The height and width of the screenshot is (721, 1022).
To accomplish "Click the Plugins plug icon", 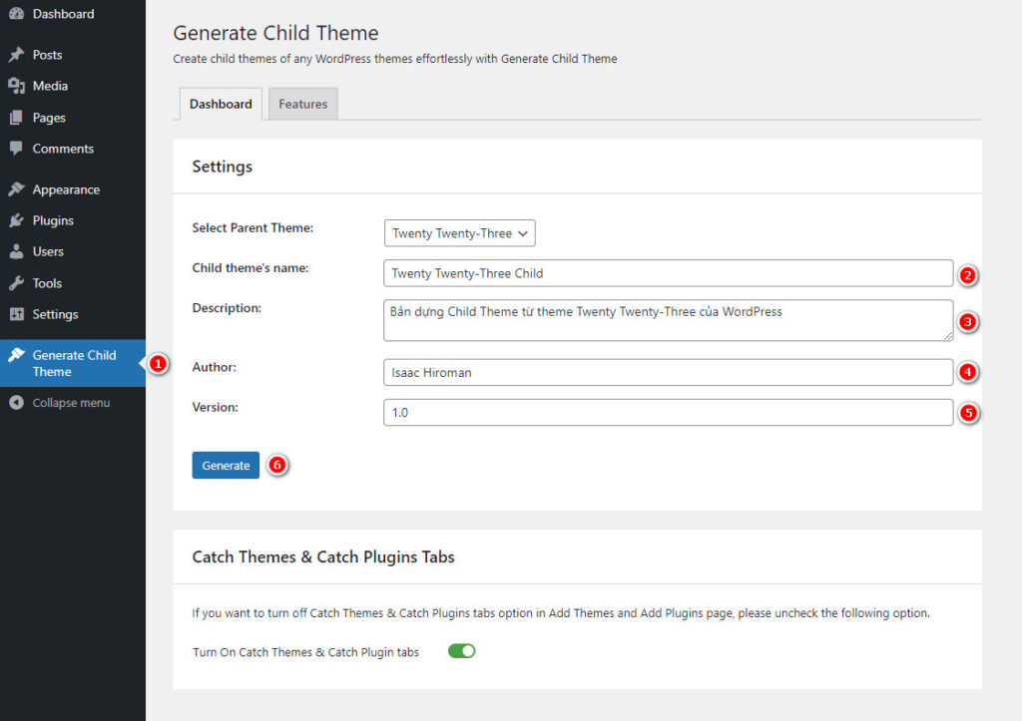I will [x=16, y=220].
